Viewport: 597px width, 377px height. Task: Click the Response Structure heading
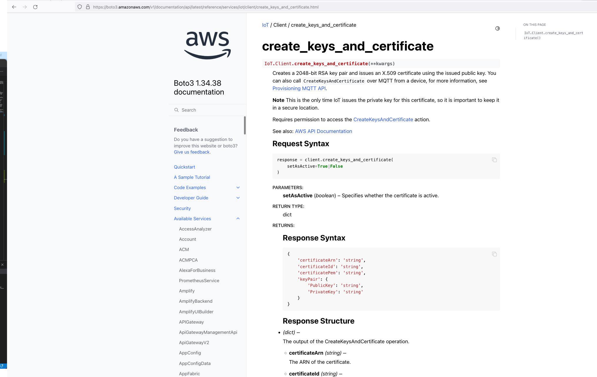[x=318, y=321]
